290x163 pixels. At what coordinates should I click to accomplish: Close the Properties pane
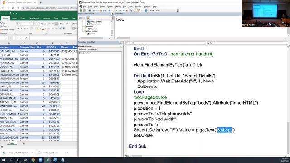tap(121, 42)
